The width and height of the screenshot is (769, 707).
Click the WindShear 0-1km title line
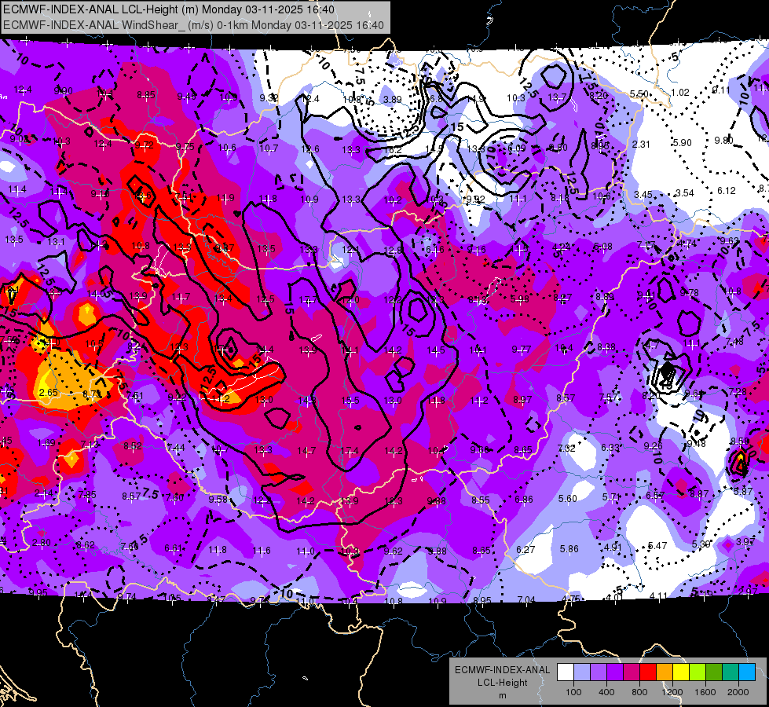(193, 25)
